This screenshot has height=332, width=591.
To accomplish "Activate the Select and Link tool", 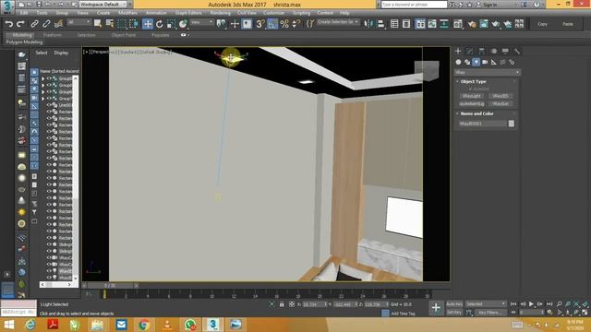I will coord(34,24).
